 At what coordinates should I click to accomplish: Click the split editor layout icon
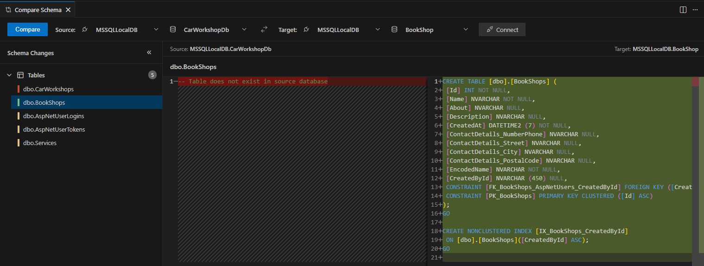point(683,9)
